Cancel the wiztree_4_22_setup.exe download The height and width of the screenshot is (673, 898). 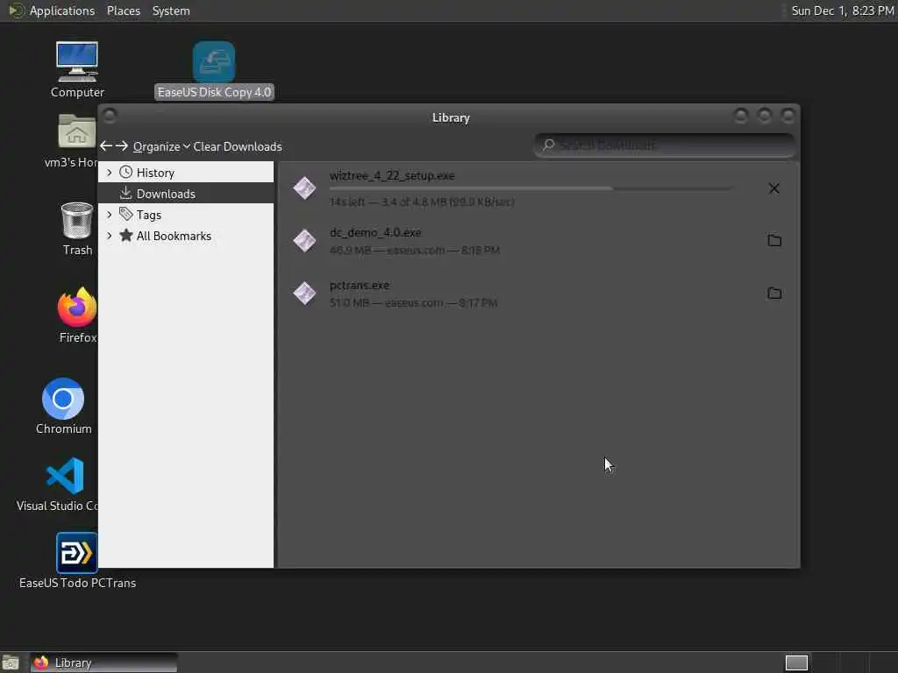click(x=773, y=188)
